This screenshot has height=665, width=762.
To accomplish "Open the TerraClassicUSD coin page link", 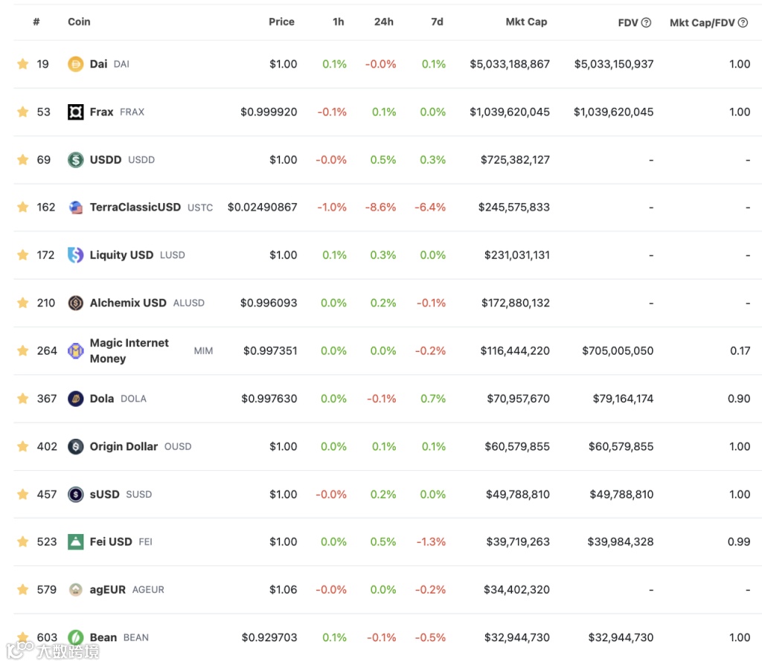I will pos(135,208).
